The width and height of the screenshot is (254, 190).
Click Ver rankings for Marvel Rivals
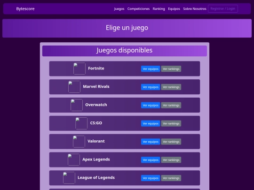[171, 87]
